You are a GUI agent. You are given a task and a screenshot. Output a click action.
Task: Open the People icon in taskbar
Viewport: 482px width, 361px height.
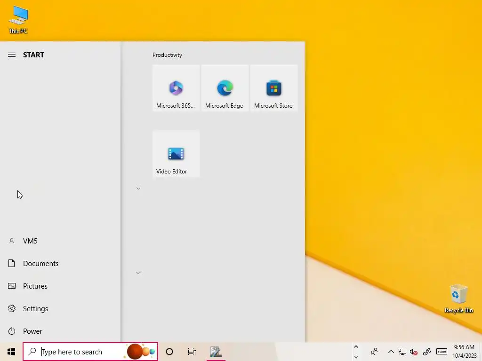click(x=374, y=352)
